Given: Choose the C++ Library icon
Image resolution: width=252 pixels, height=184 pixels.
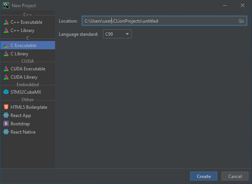Looking at the screenshot, I should click(6, 30).
